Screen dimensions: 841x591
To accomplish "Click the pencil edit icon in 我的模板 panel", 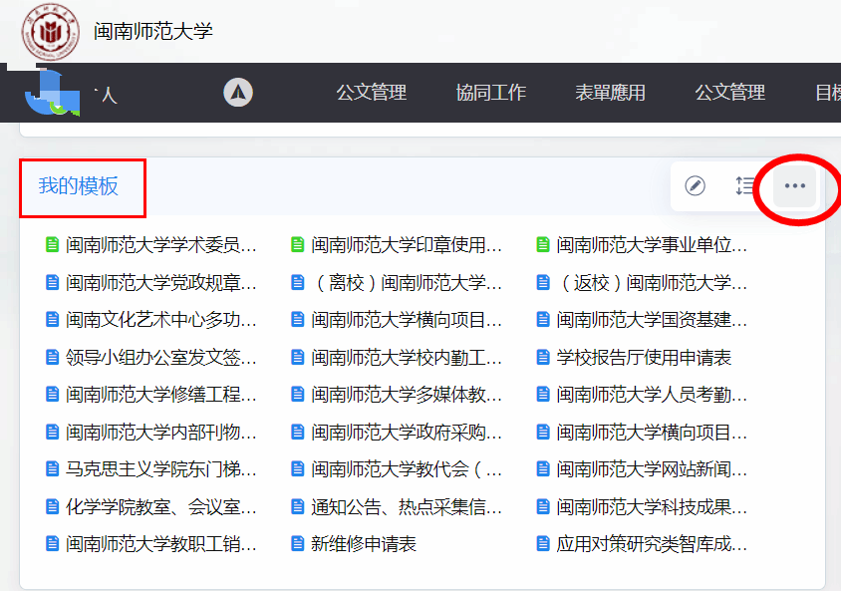I will 696,186.
